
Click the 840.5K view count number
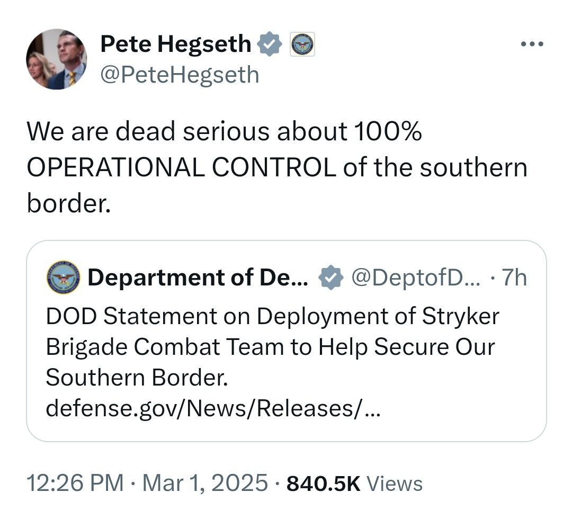(x=323, y=483)
